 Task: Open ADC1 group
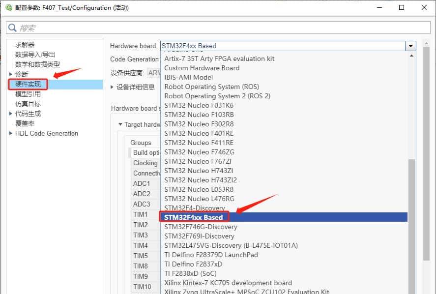(x=145, y=183)
